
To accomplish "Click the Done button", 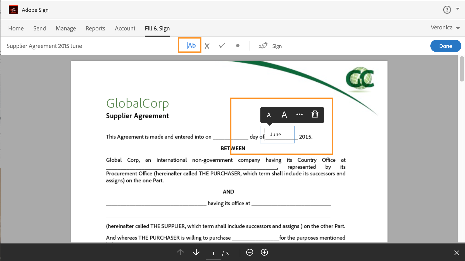I will (x=446, y=46).
